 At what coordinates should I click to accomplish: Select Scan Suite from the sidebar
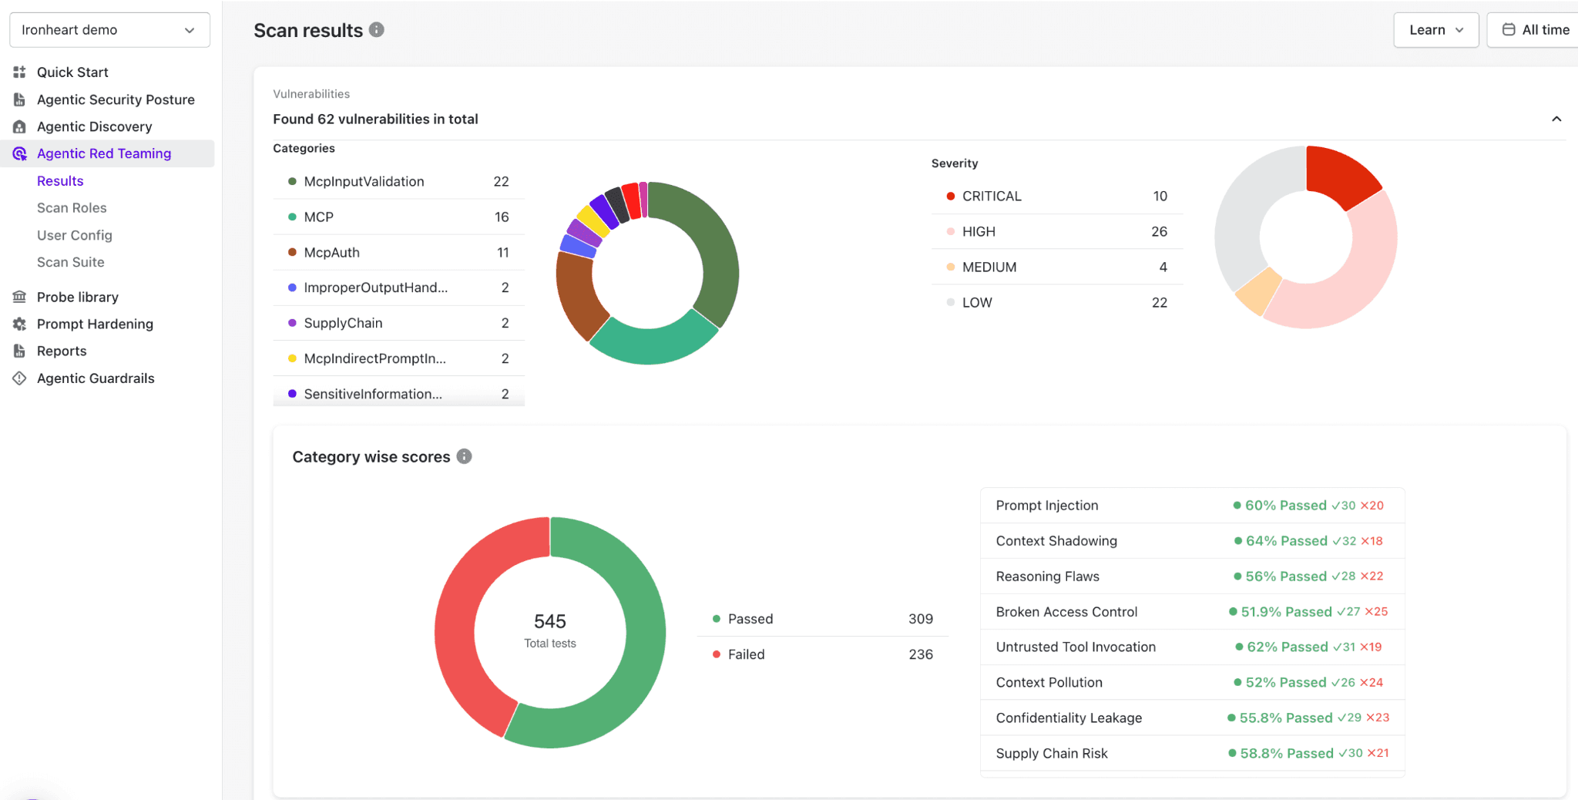(70, 262)
